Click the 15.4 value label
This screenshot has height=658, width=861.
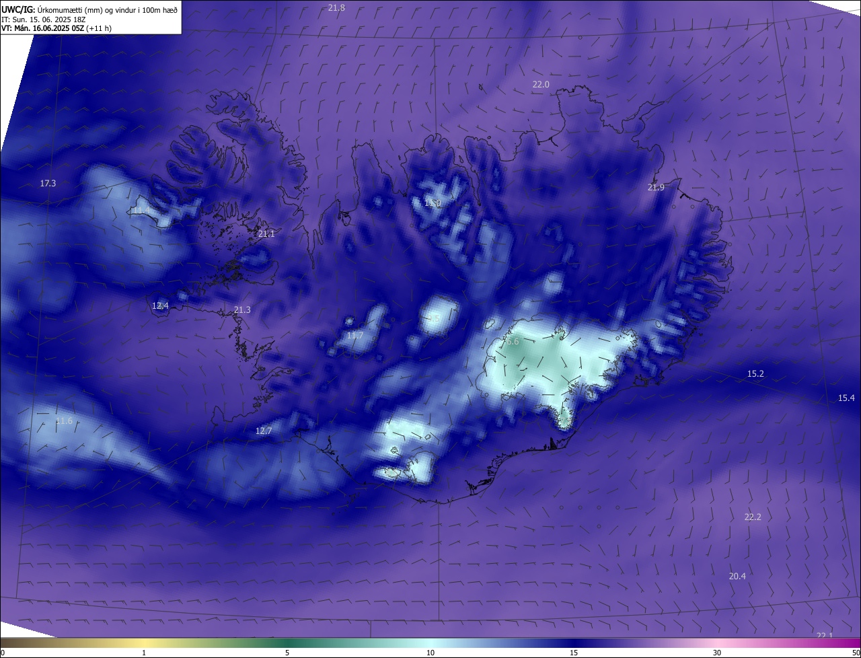(x=846, y=398)
